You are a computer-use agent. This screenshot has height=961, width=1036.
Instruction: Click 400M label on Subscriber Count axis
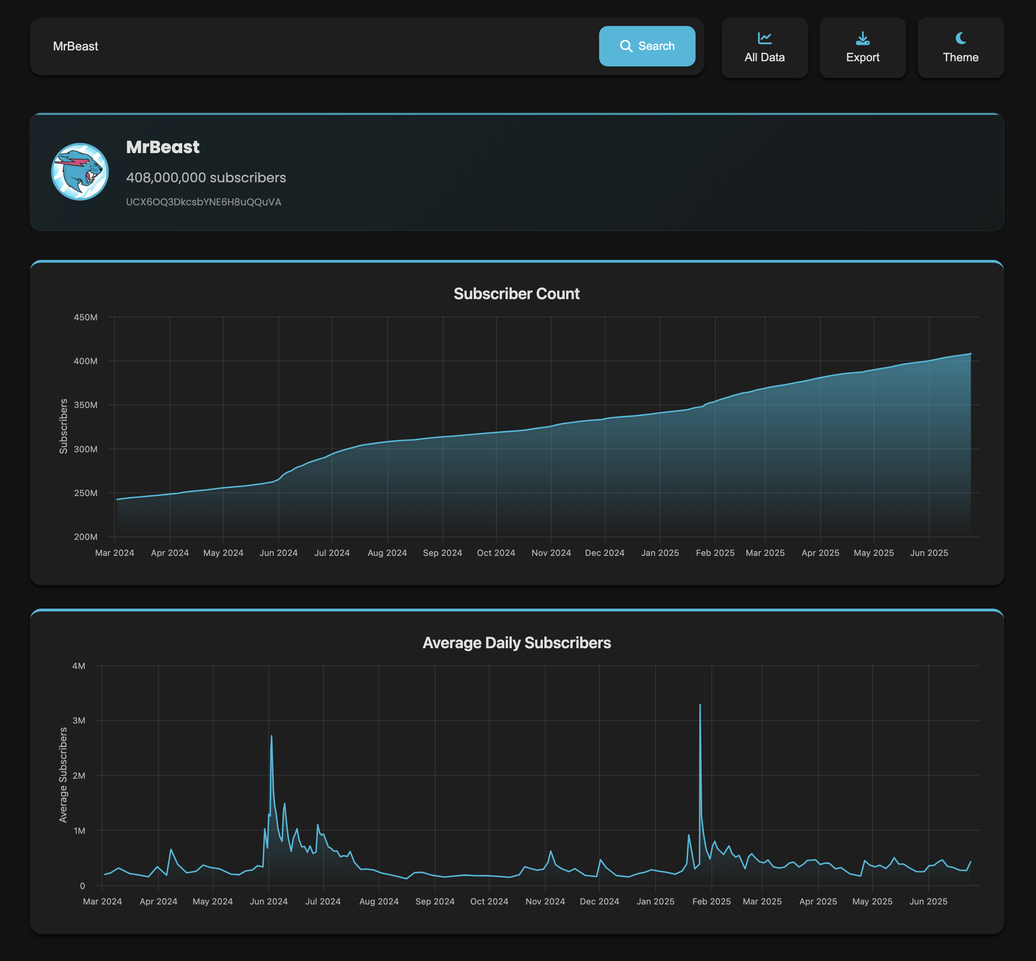[86, 361]
